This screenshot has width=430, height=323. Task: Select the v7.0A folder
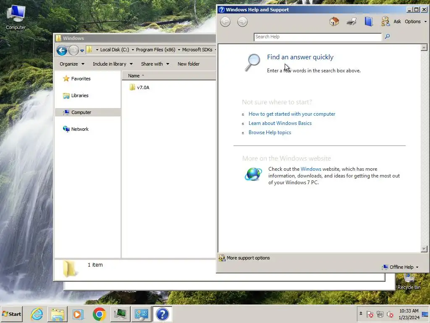[139, 87]
